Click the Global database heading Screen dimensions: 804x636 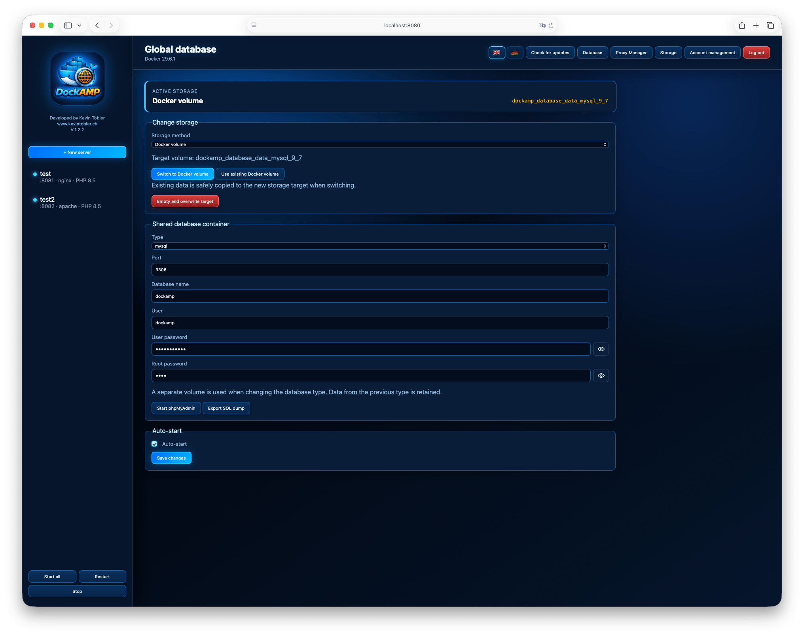pyautogui.click(x=180, y=49)
